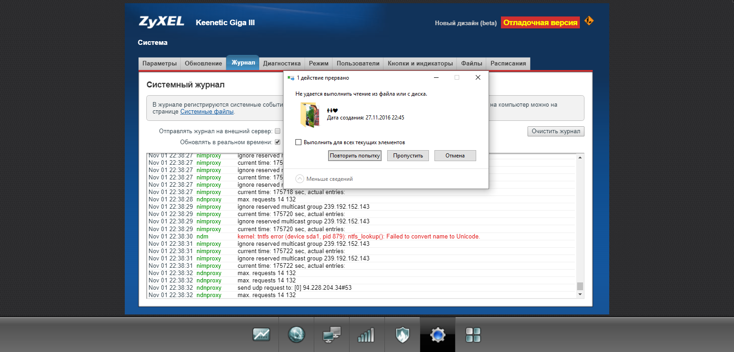
Task: Click the log scrollbar down arrow
Action: (580, 294)
